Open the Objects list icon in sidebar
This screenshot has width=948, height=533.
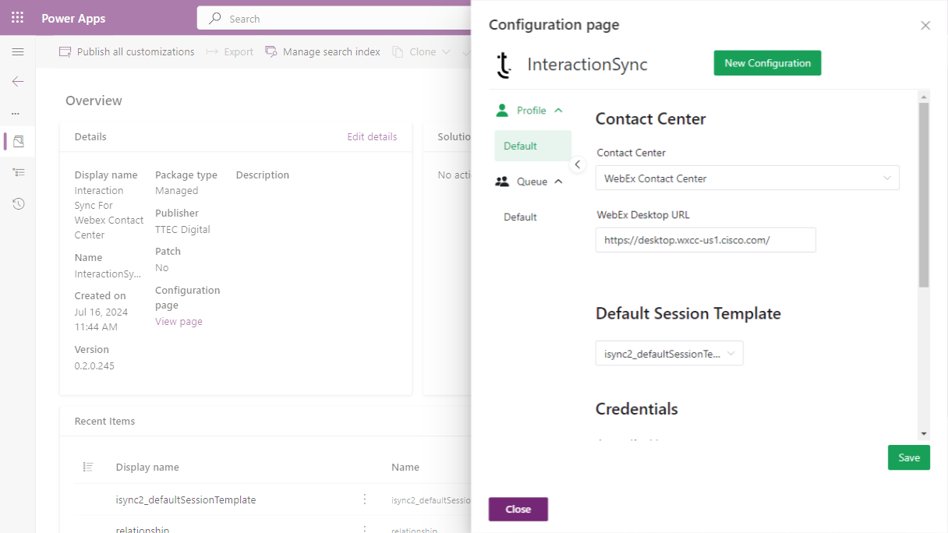click(19, 172)
